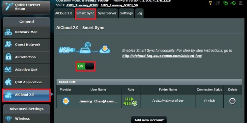Click the General section header

(26, 22)
